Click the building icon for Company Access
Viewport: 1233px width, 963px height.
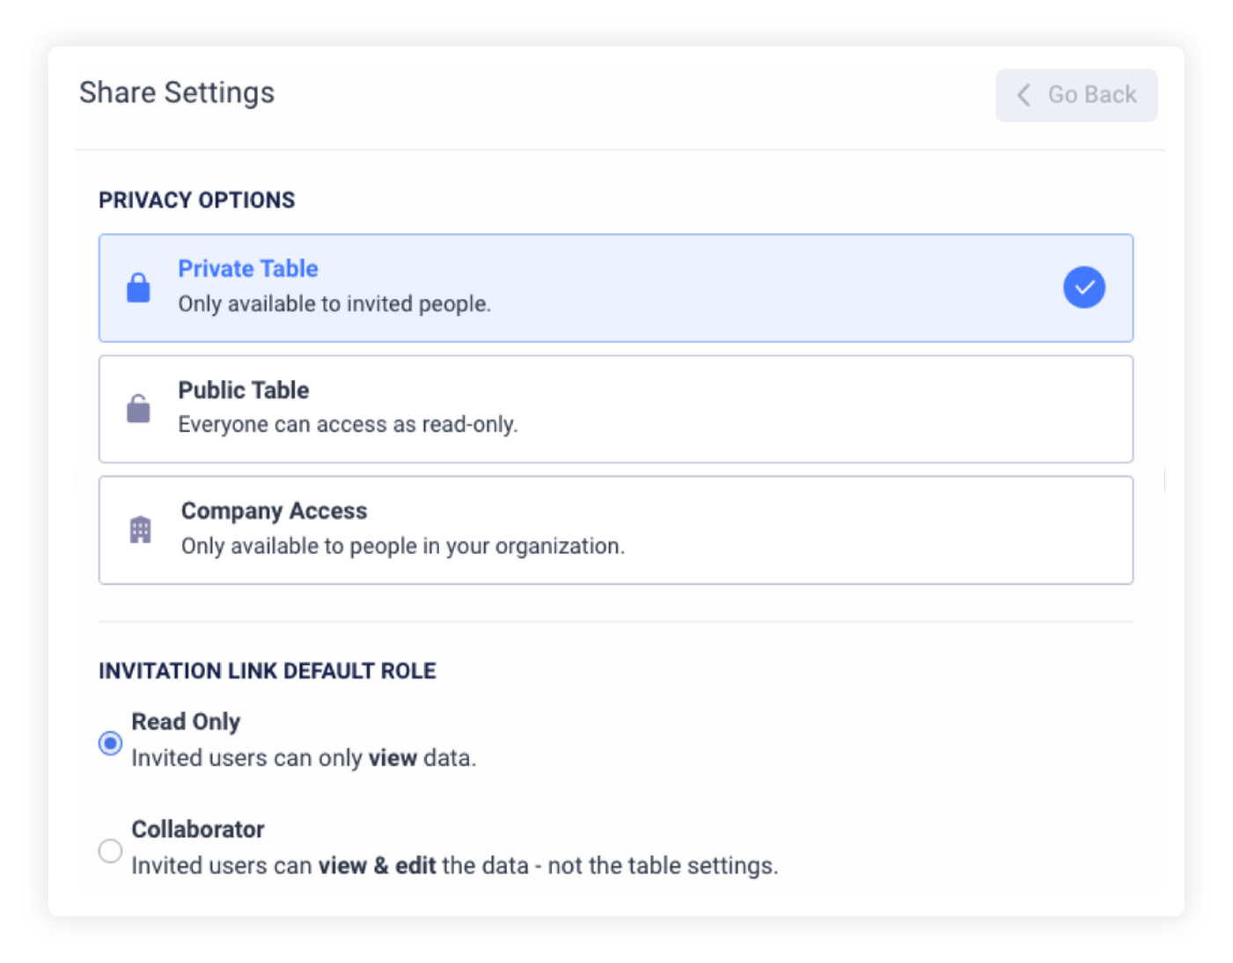click(x=140, y=529)
